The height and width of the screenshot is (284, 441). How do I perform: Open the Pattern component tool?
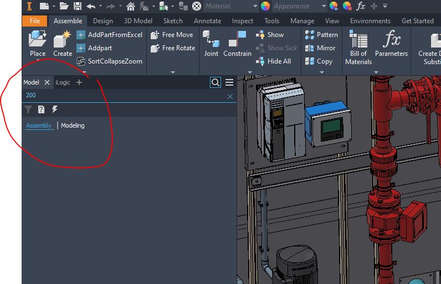click(x=321, y=35)
